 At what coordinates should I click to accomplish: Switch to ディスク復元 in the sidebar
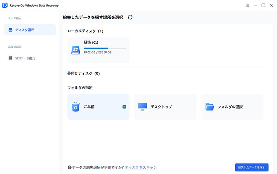(30, 30)
